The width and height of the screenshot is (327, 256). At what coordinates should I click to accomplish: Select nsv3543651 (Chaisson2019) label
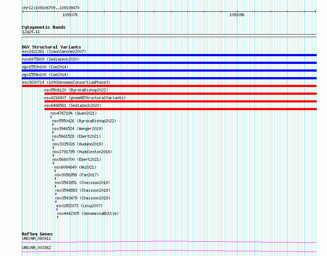coord(83,183)
